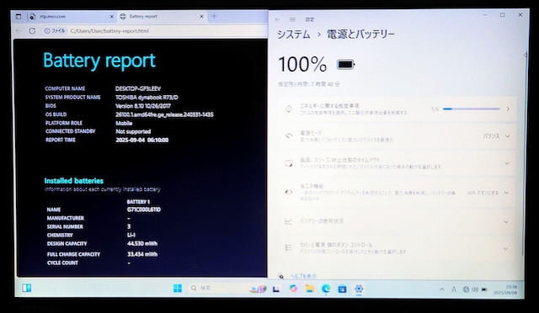Expand lid and power button controls section
Screen dimensions: 539x313
coord(505,248)
